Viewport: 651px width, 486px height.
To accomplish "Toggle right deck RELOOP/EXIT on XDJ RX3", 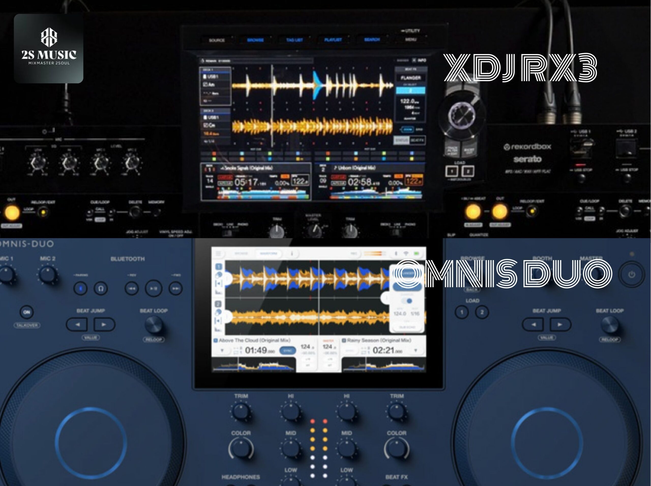I will pos(532,211).
